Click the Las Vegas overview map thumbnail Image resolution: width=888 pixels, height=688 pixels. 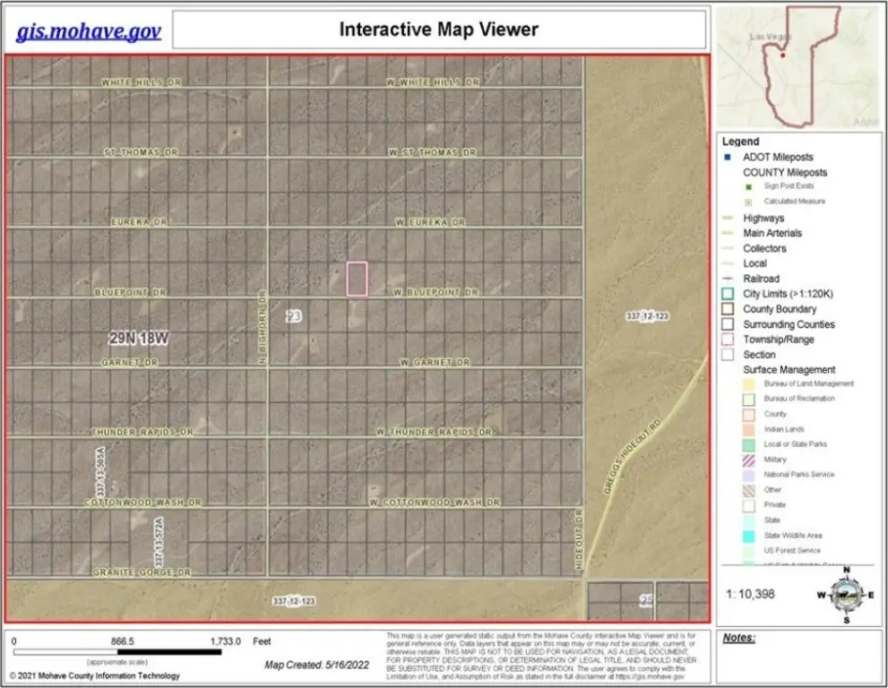pos(800,65)
